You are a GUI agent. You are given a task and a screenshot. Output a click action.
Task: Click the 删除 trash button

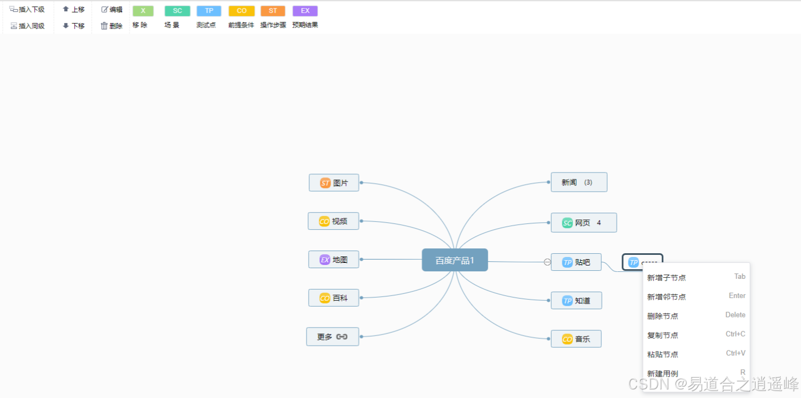[x=112, y=26]
